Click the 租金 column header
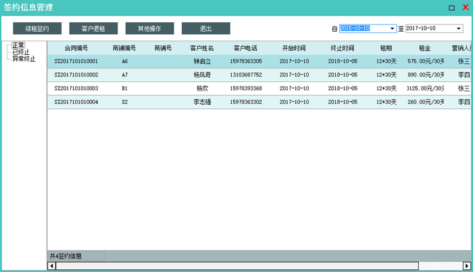Image resolution: width=473 pixels, height=272 pixels. tap(425, 49)
